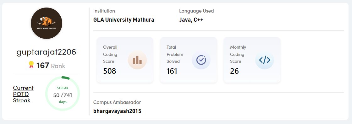Image resolution: width=352 pixels, height=124 pixels.
Task: Open the Total Problem Solved card
Action: 189,60
